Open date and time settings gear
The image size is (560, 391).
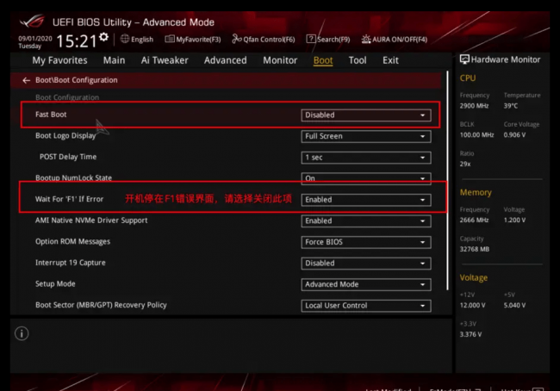pyautogui.click(x=103, y=37)
